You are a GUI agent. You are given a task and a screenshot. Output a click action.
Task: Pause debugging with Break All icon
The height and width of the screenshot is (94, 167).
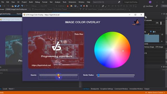[x=81, y=6]
